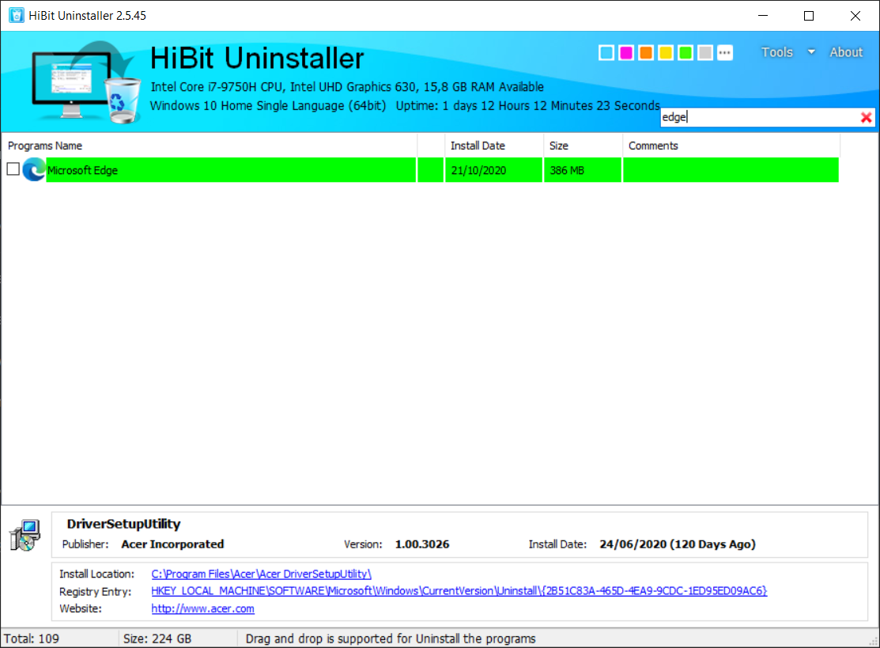Tick the Microsoft Edge checkbox
The height and width of the screenshot is (648, 880).
click(13, 169)
